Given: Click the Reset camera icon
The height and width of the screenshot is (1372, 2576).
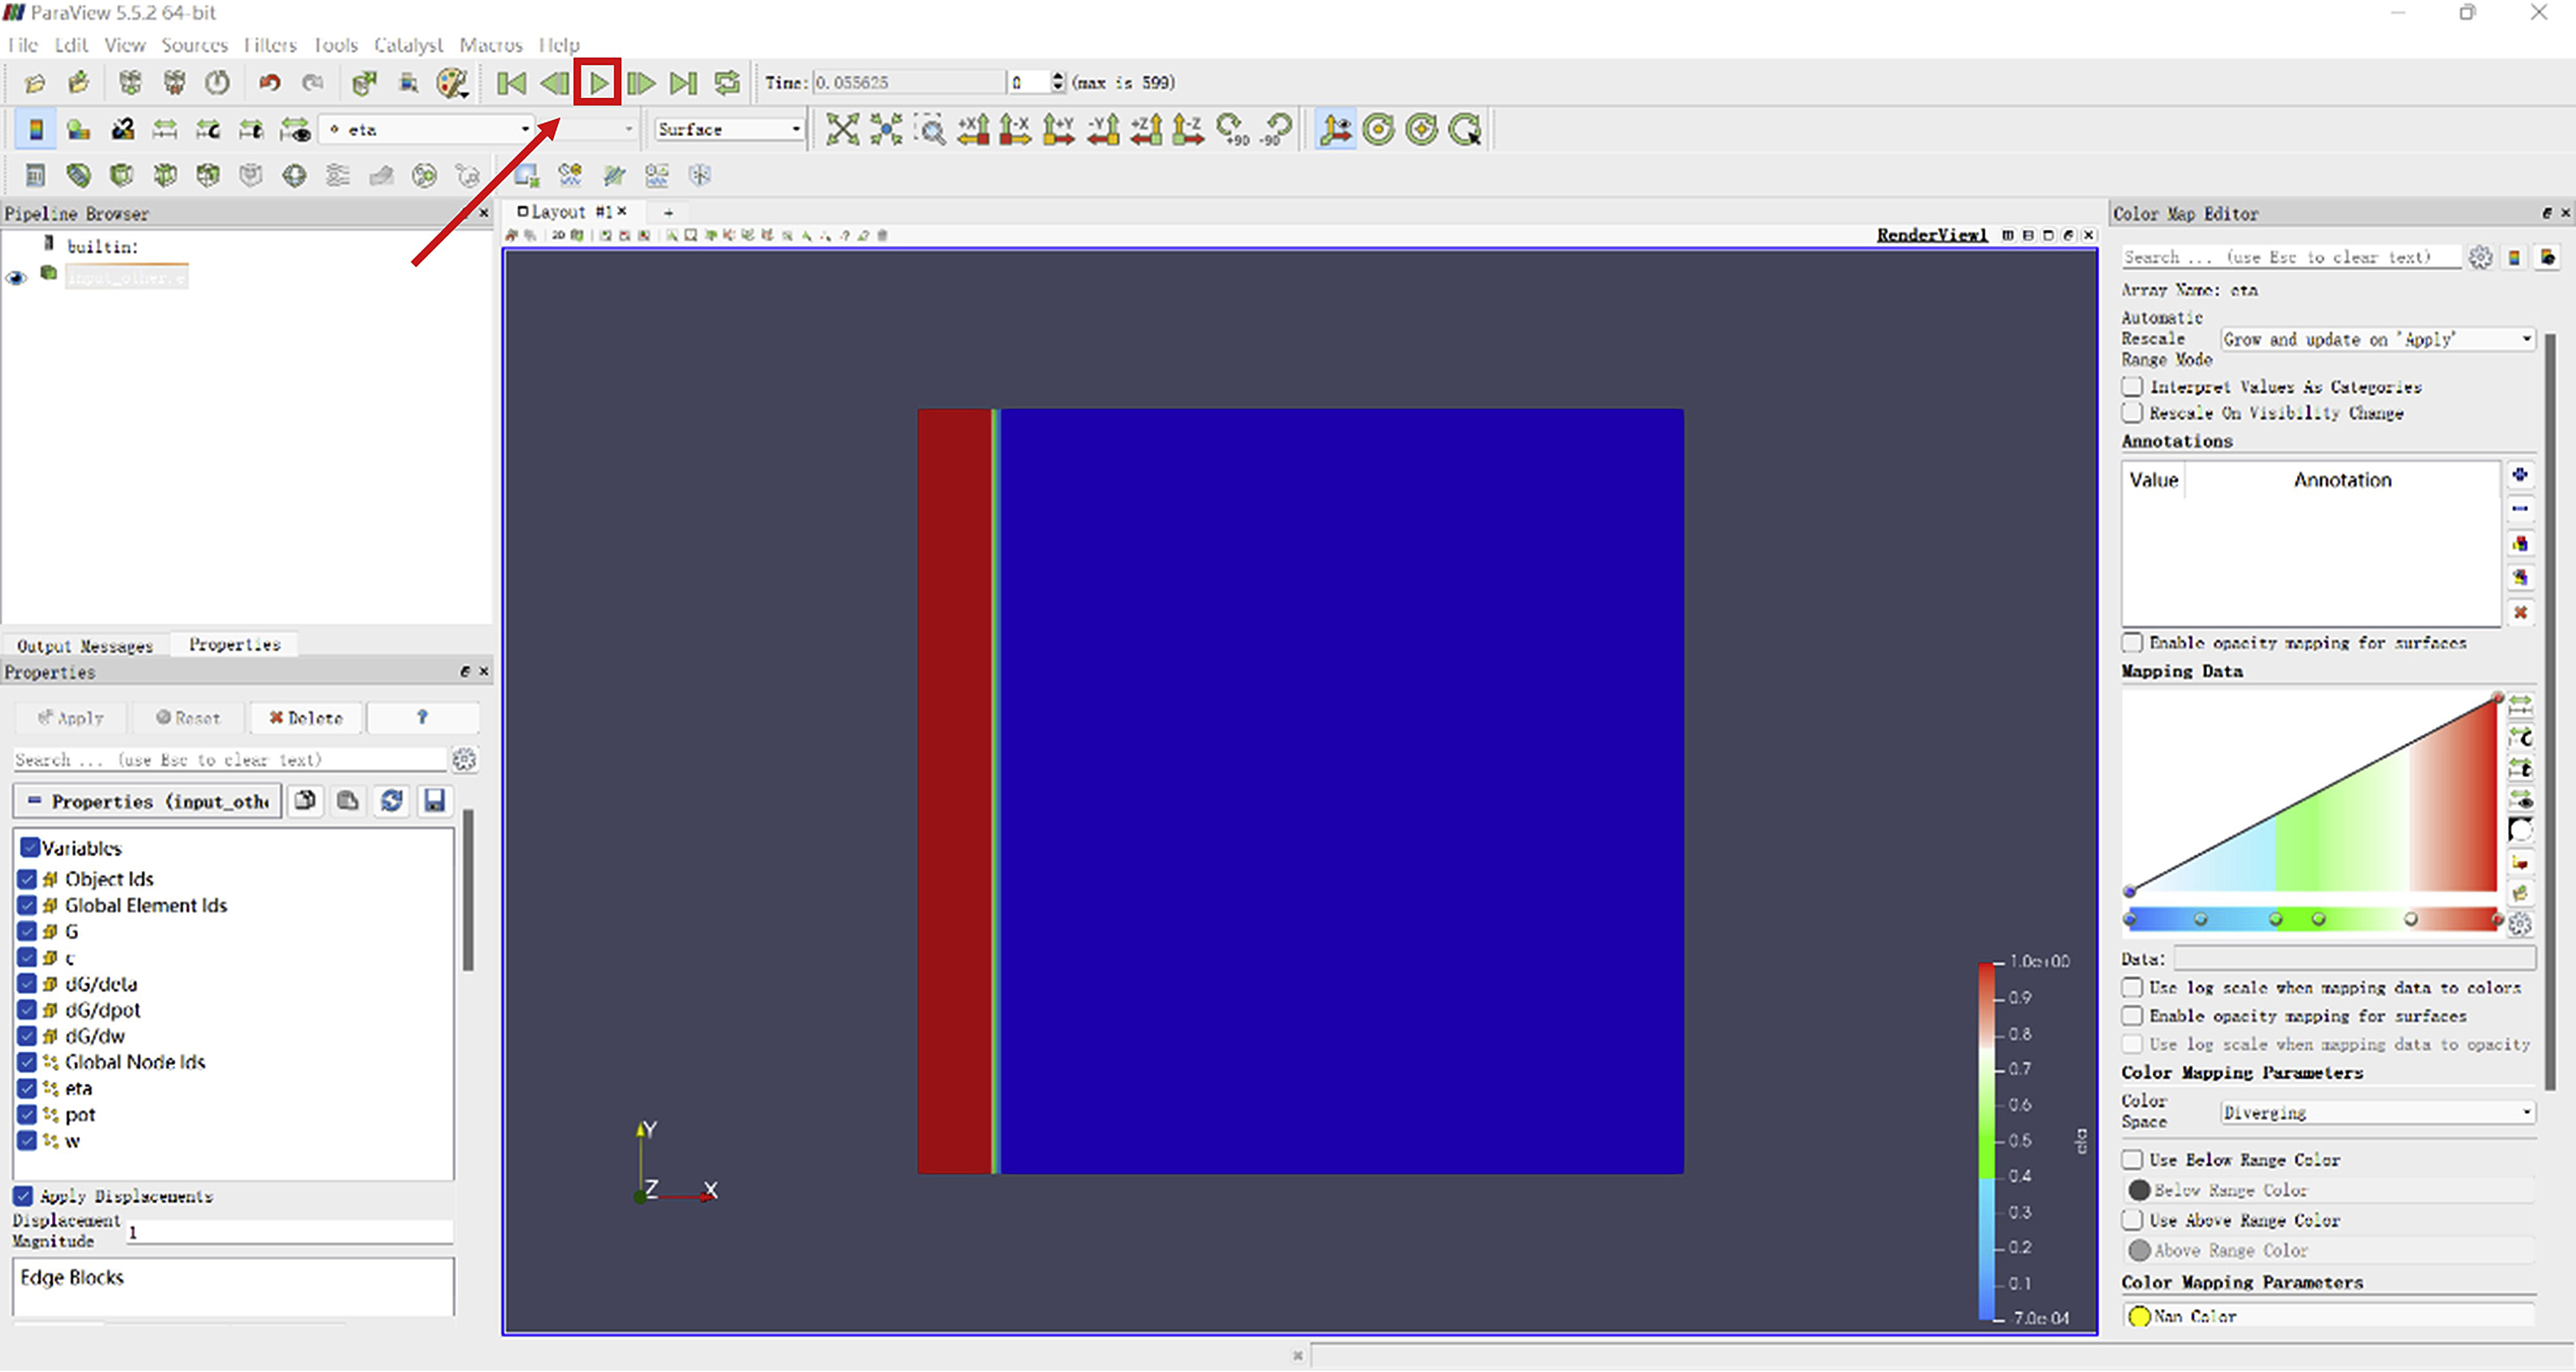Looking at the screenshot, I should 842,130.
